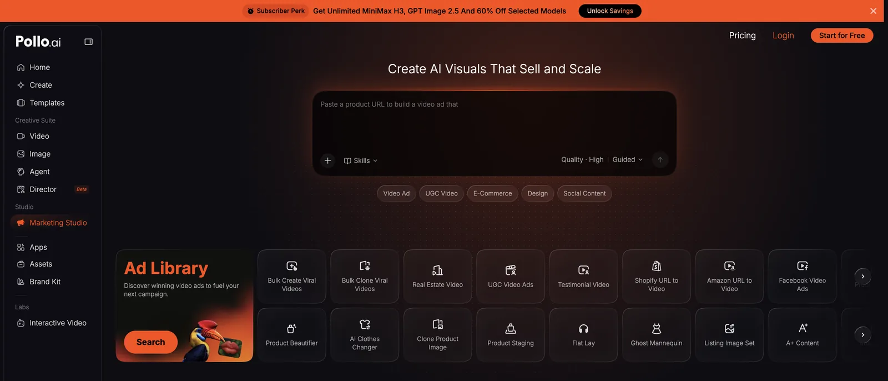This screenshot has width=888, height=381.
Task: Open the Testimonial Video tool
Action: 584,277
